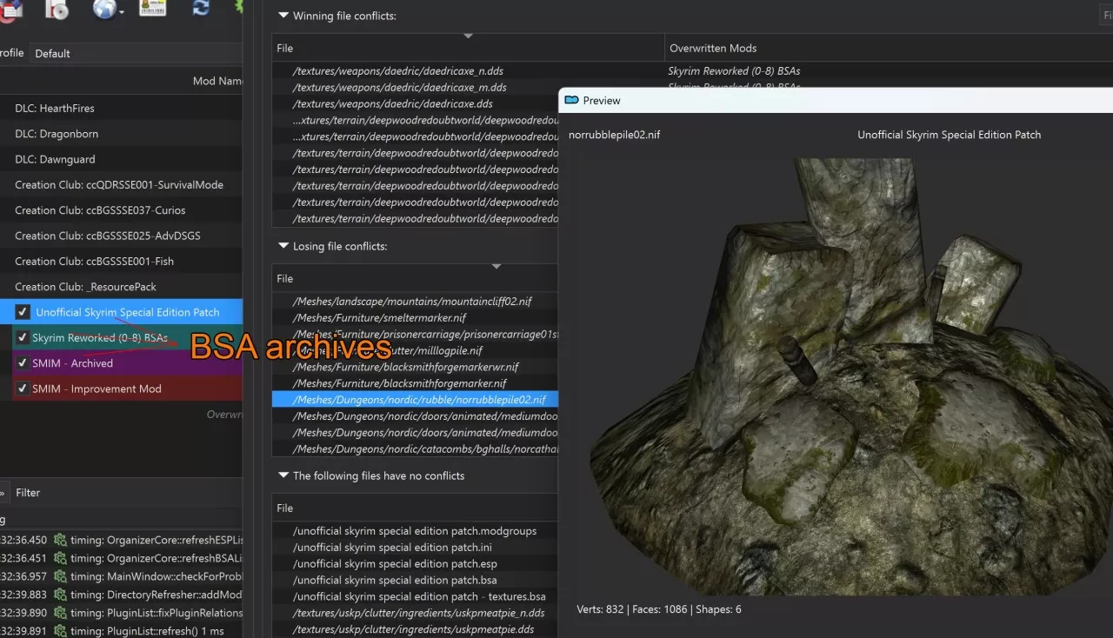Select Creation Club: _ResourcePack row
The width and height of the screenshot is (1113, 638).
click(122, 287)
